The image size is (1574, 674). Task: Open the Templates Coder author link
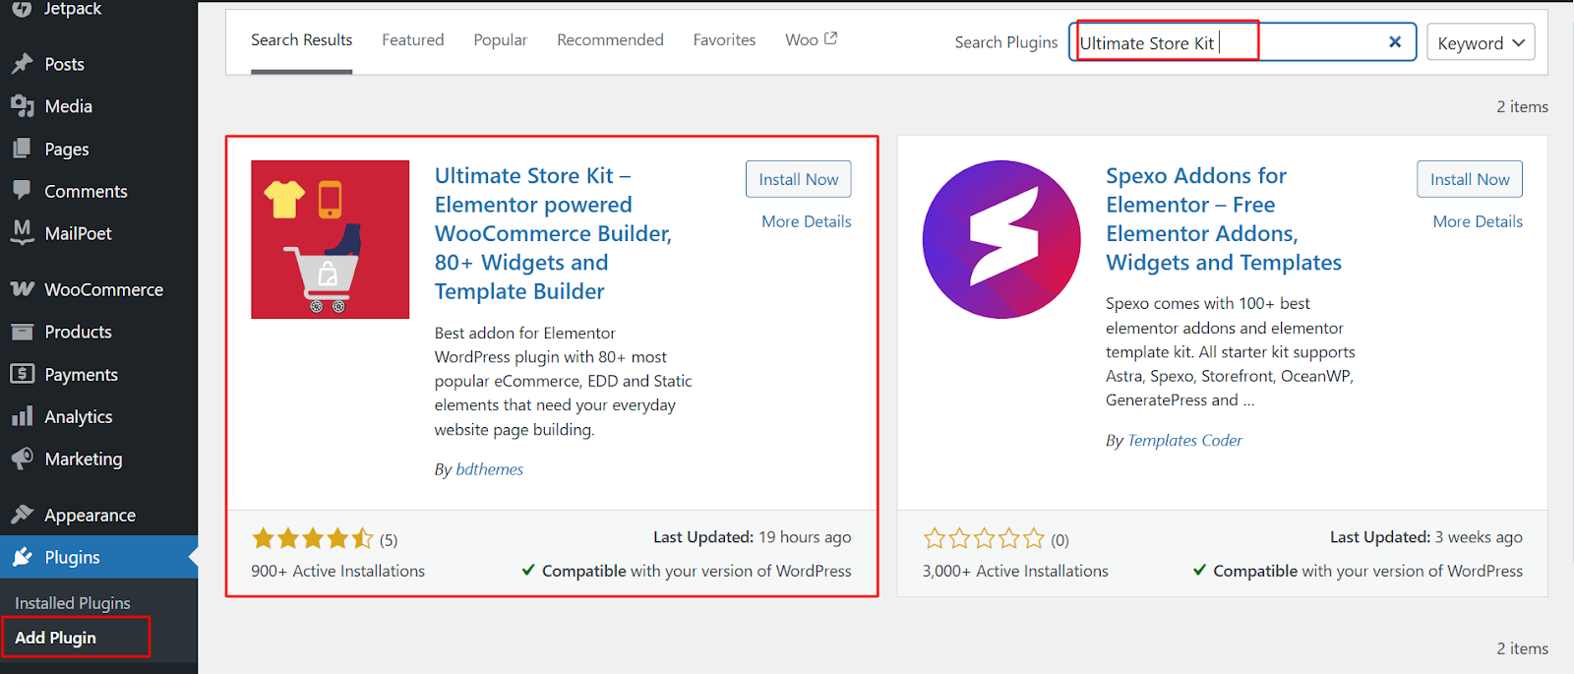pos(1184,441)
